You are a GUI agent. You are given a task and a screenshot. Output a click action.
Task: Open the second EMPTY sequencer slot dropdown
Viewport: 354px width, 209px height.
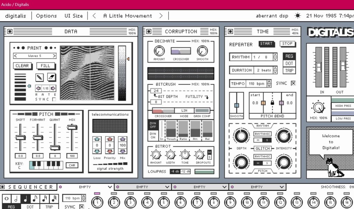(142, 187)
